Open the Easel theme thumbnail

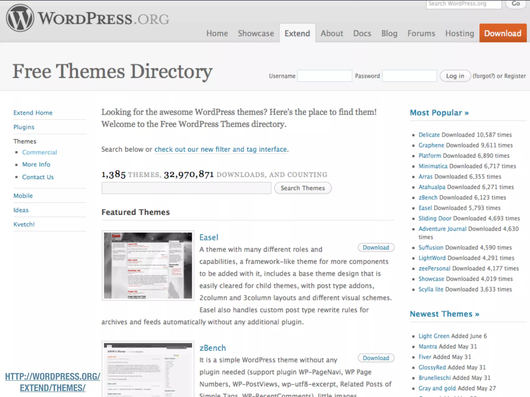148,265
